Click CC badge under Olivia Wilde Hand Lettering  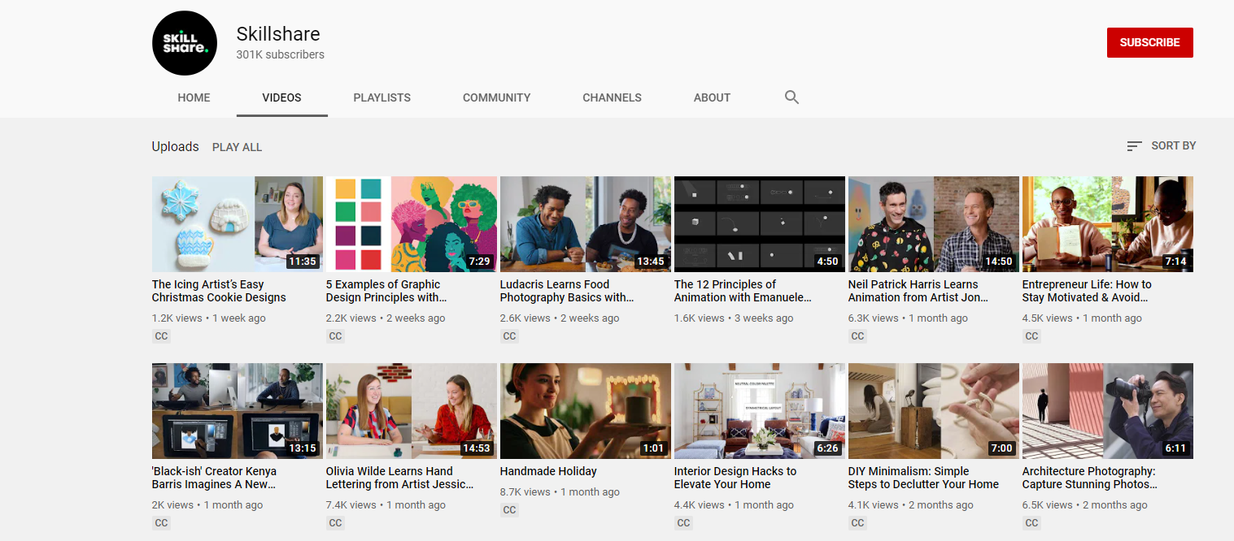click(335, 523)
